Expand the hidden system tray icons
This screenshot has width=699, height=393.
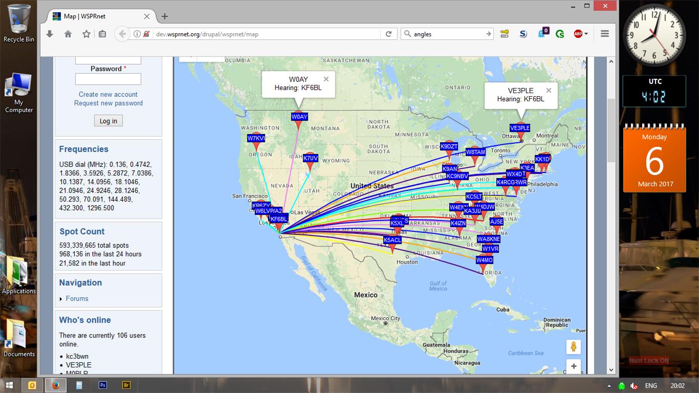click(x=609, y=386)
